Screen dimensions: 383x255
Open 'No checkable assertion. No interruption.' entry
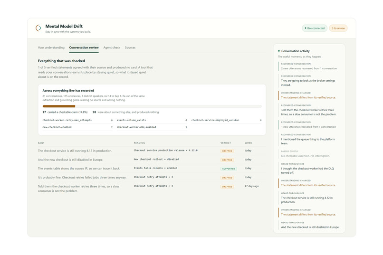tap(309, 154)
